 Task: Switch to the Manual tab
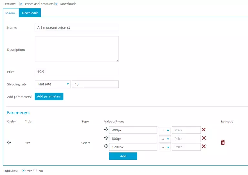click(11, 13)
